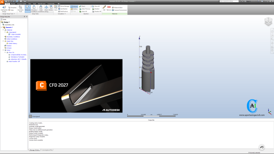Screen dimensions: 274x154
Task: Select Turbulence: Turbulent tree item
Action: (17, 57)
